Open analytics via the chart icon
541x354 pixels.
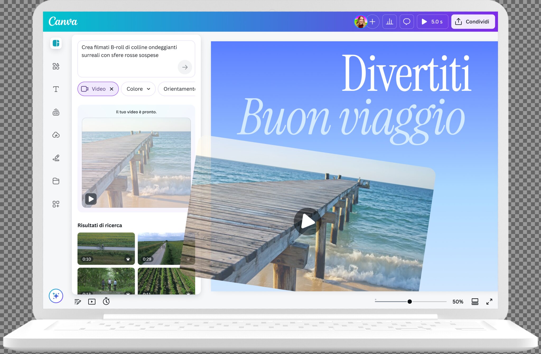389,21
